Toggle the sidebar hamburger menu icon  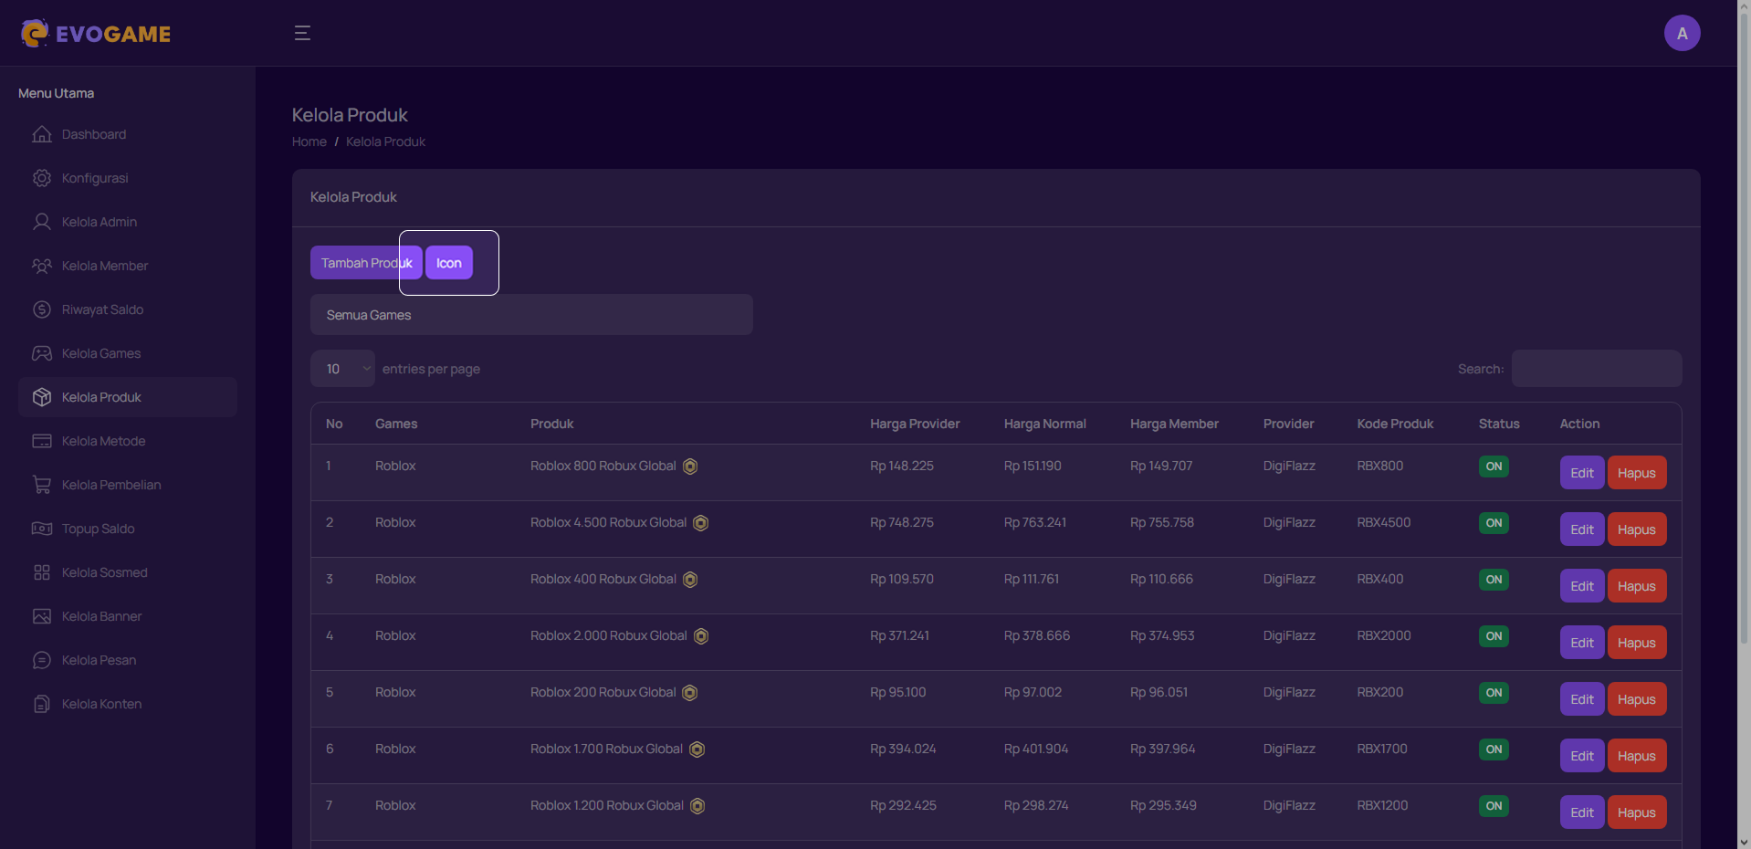302,34
